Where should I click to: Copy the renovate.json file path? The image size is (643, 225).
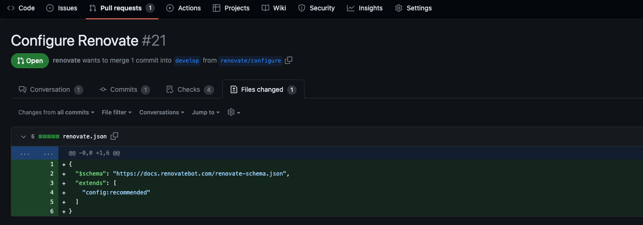[x=114, y=136]
